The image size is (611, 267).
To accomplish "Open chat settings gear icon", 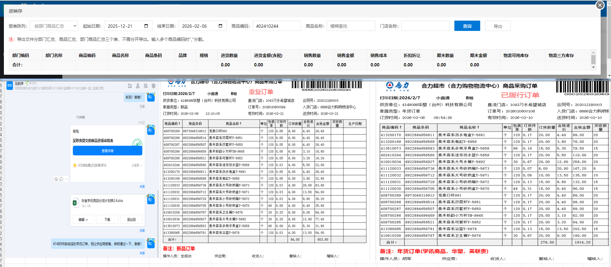I will pos(154,86).
